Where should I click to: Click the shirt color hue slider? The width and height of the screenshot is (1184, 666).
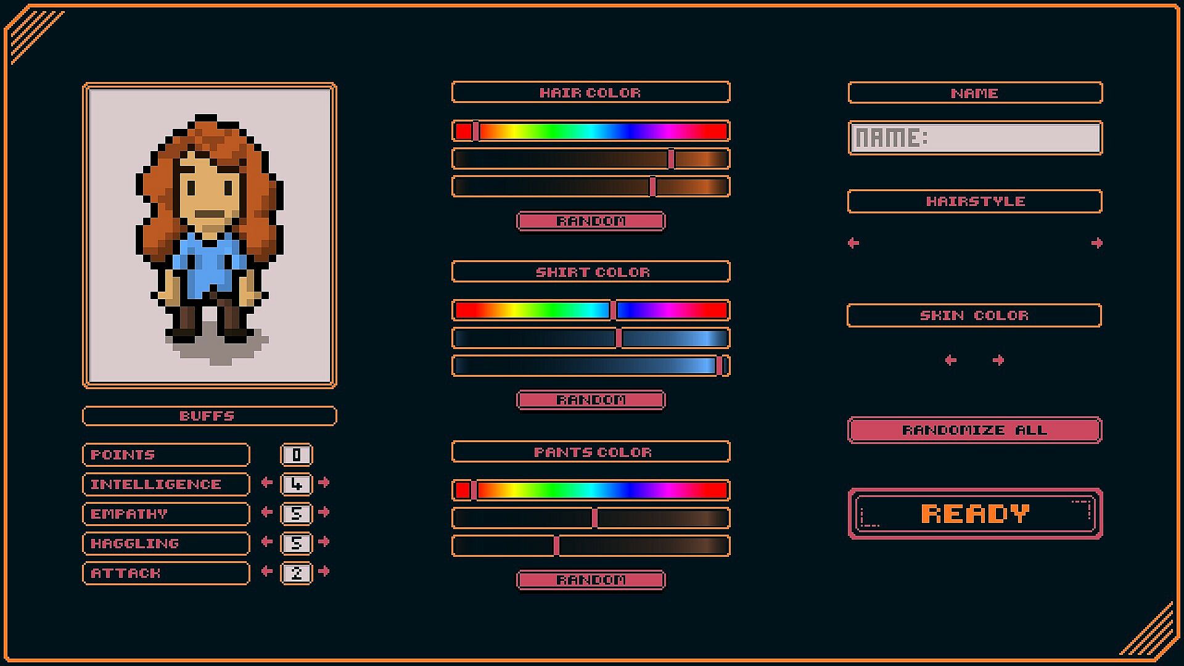[x=591, y=310]
